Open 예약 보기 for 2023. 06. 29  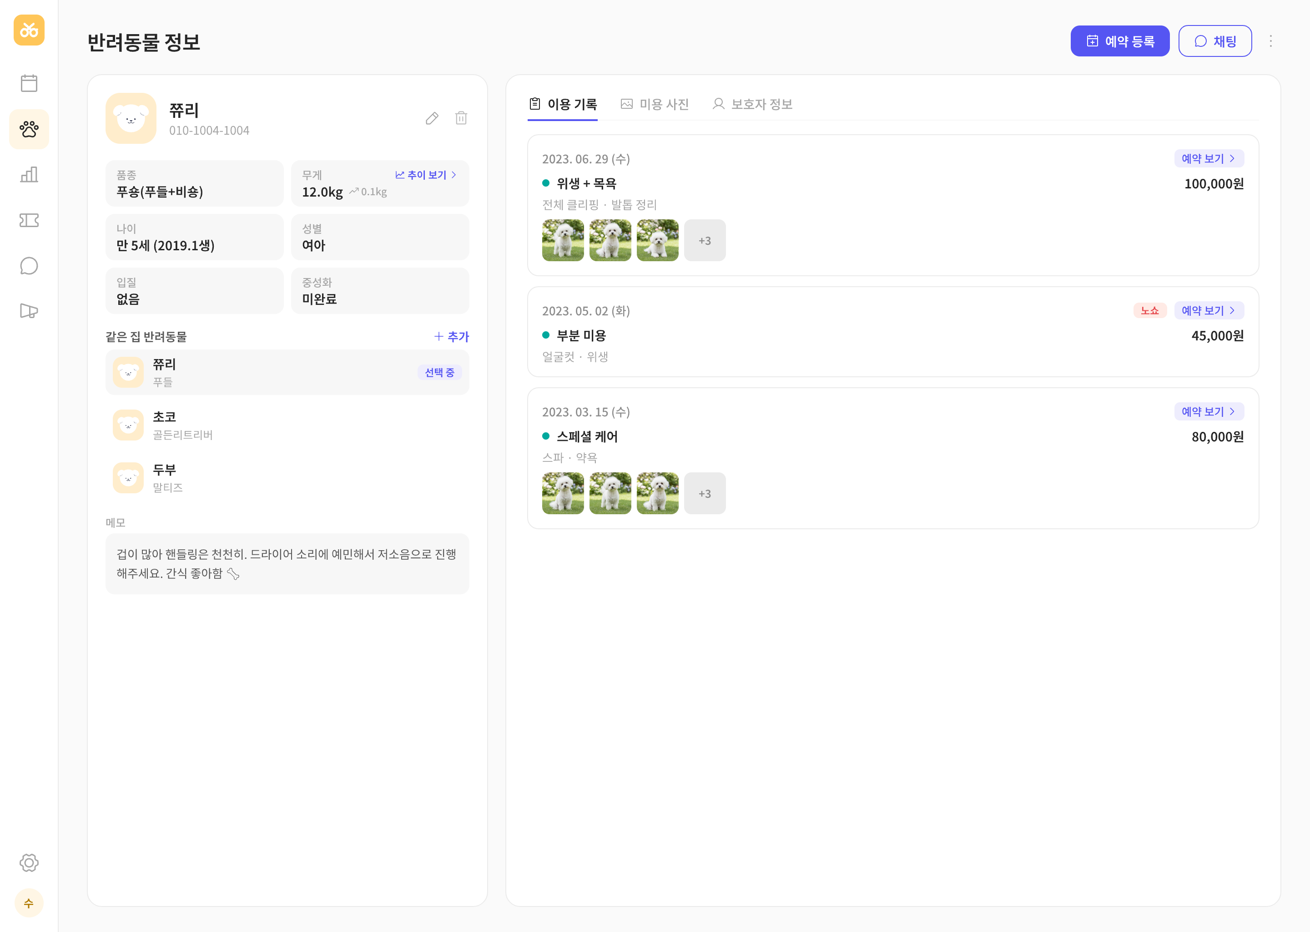1209,158
